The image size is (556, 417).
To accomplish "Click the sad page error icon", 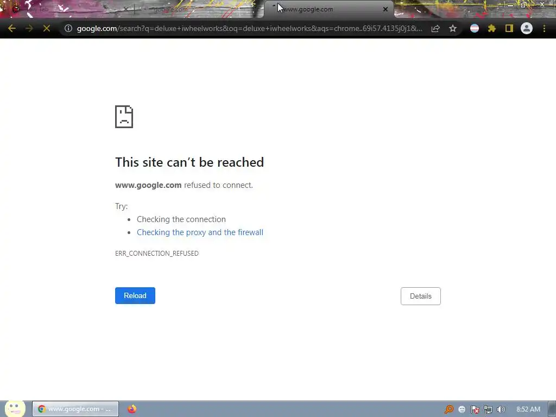I will pos(124,117).
